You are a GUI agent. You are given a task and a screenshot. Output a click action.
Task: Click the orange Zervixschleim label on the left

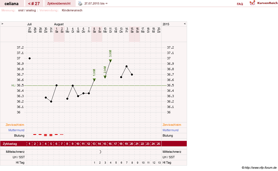coord(15,125)
